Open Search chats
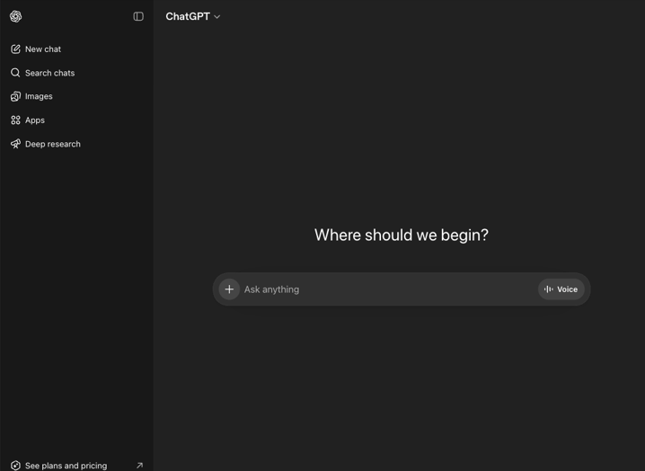This screenshot has width=645, height=471. click(x=76, y=73)
